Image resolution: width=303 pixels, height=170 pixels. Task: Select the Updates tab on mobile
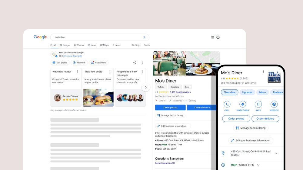coord(247,92)
